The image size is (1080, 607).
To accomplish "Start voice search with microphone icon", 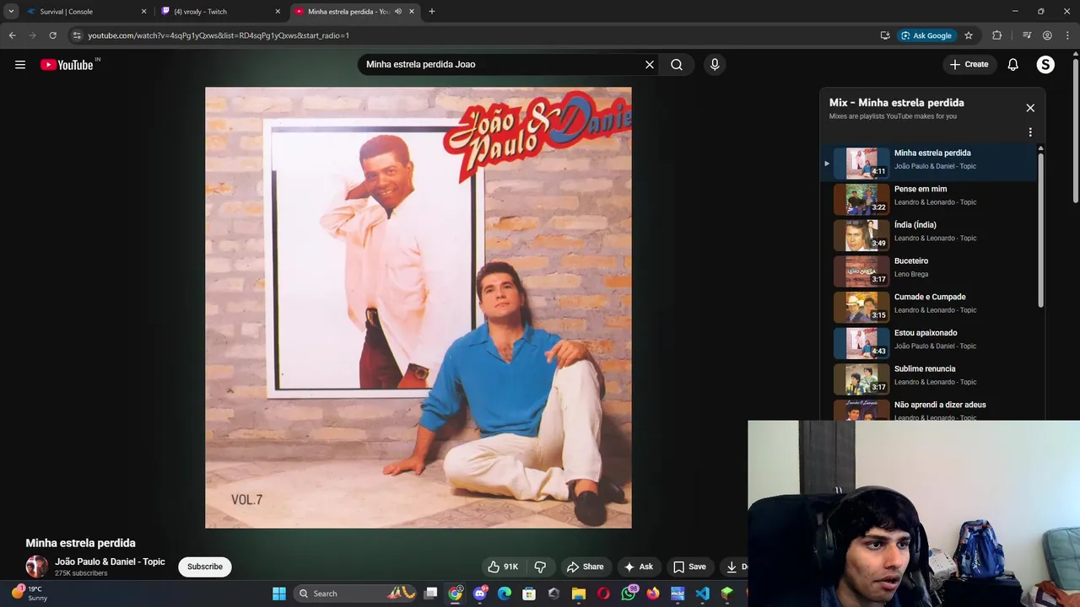I will (x=715, y=64).
